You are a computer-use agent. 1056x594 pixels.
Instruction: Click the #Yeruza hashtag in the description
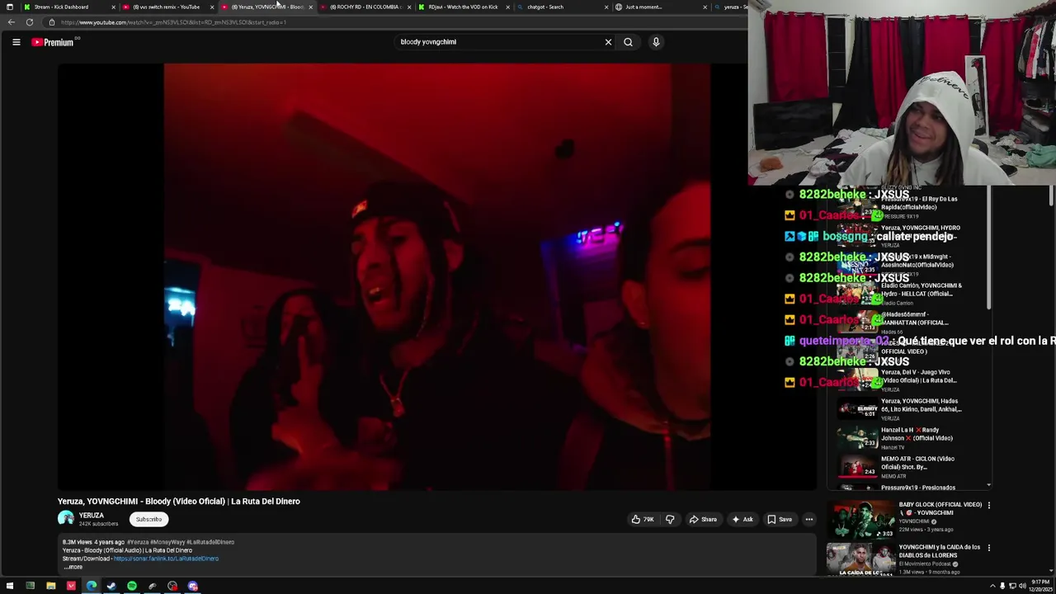pos(137,542)
